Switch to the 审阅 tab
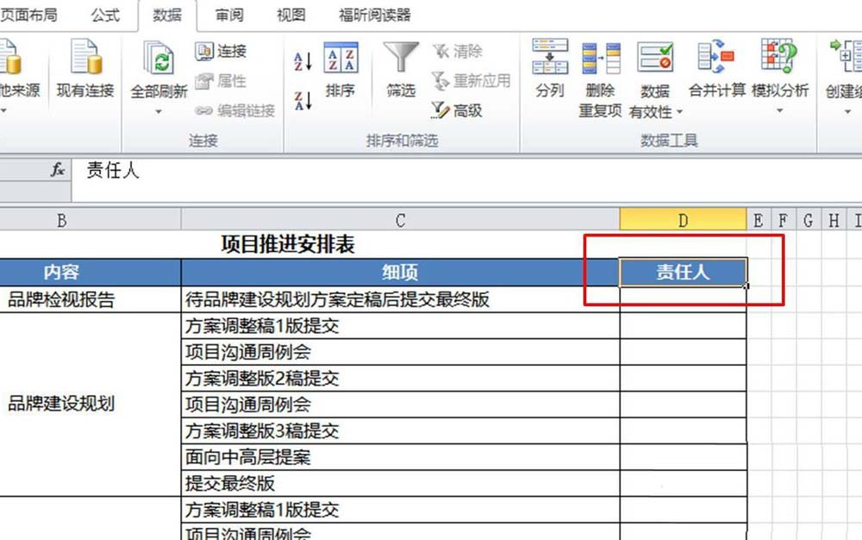This screenshot has width=862, height=540. click(x=229, y=15)
